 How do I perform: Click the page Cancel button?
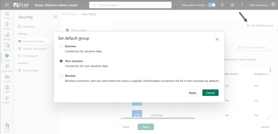tap(265, 127)
